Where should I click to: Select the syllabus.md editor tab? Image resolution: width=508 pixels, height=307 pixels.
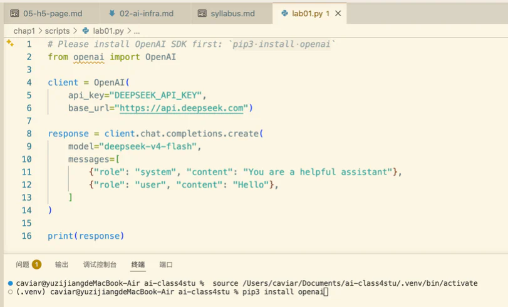click(232, 14)
